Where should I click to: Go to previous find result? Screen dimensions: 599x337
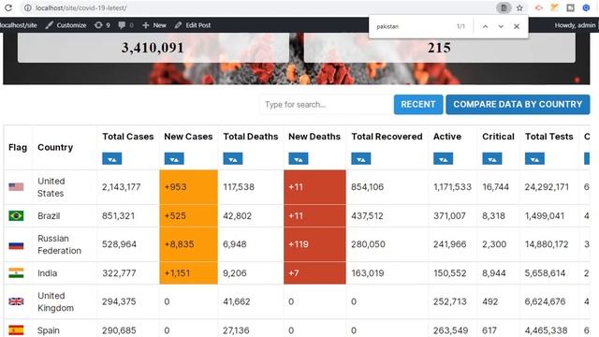(485, 26)
